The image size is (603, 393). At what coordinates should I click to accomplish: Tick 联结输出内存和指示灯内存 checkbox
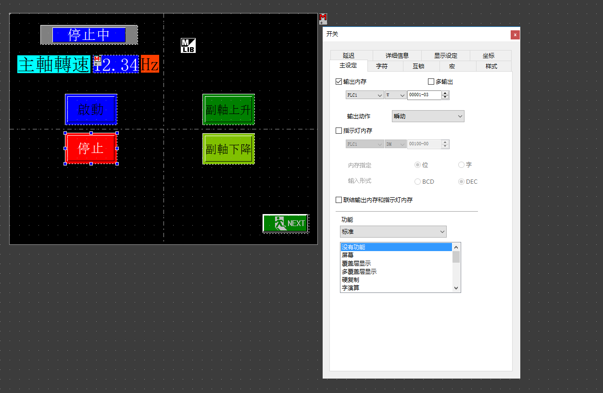pos(339,200)
